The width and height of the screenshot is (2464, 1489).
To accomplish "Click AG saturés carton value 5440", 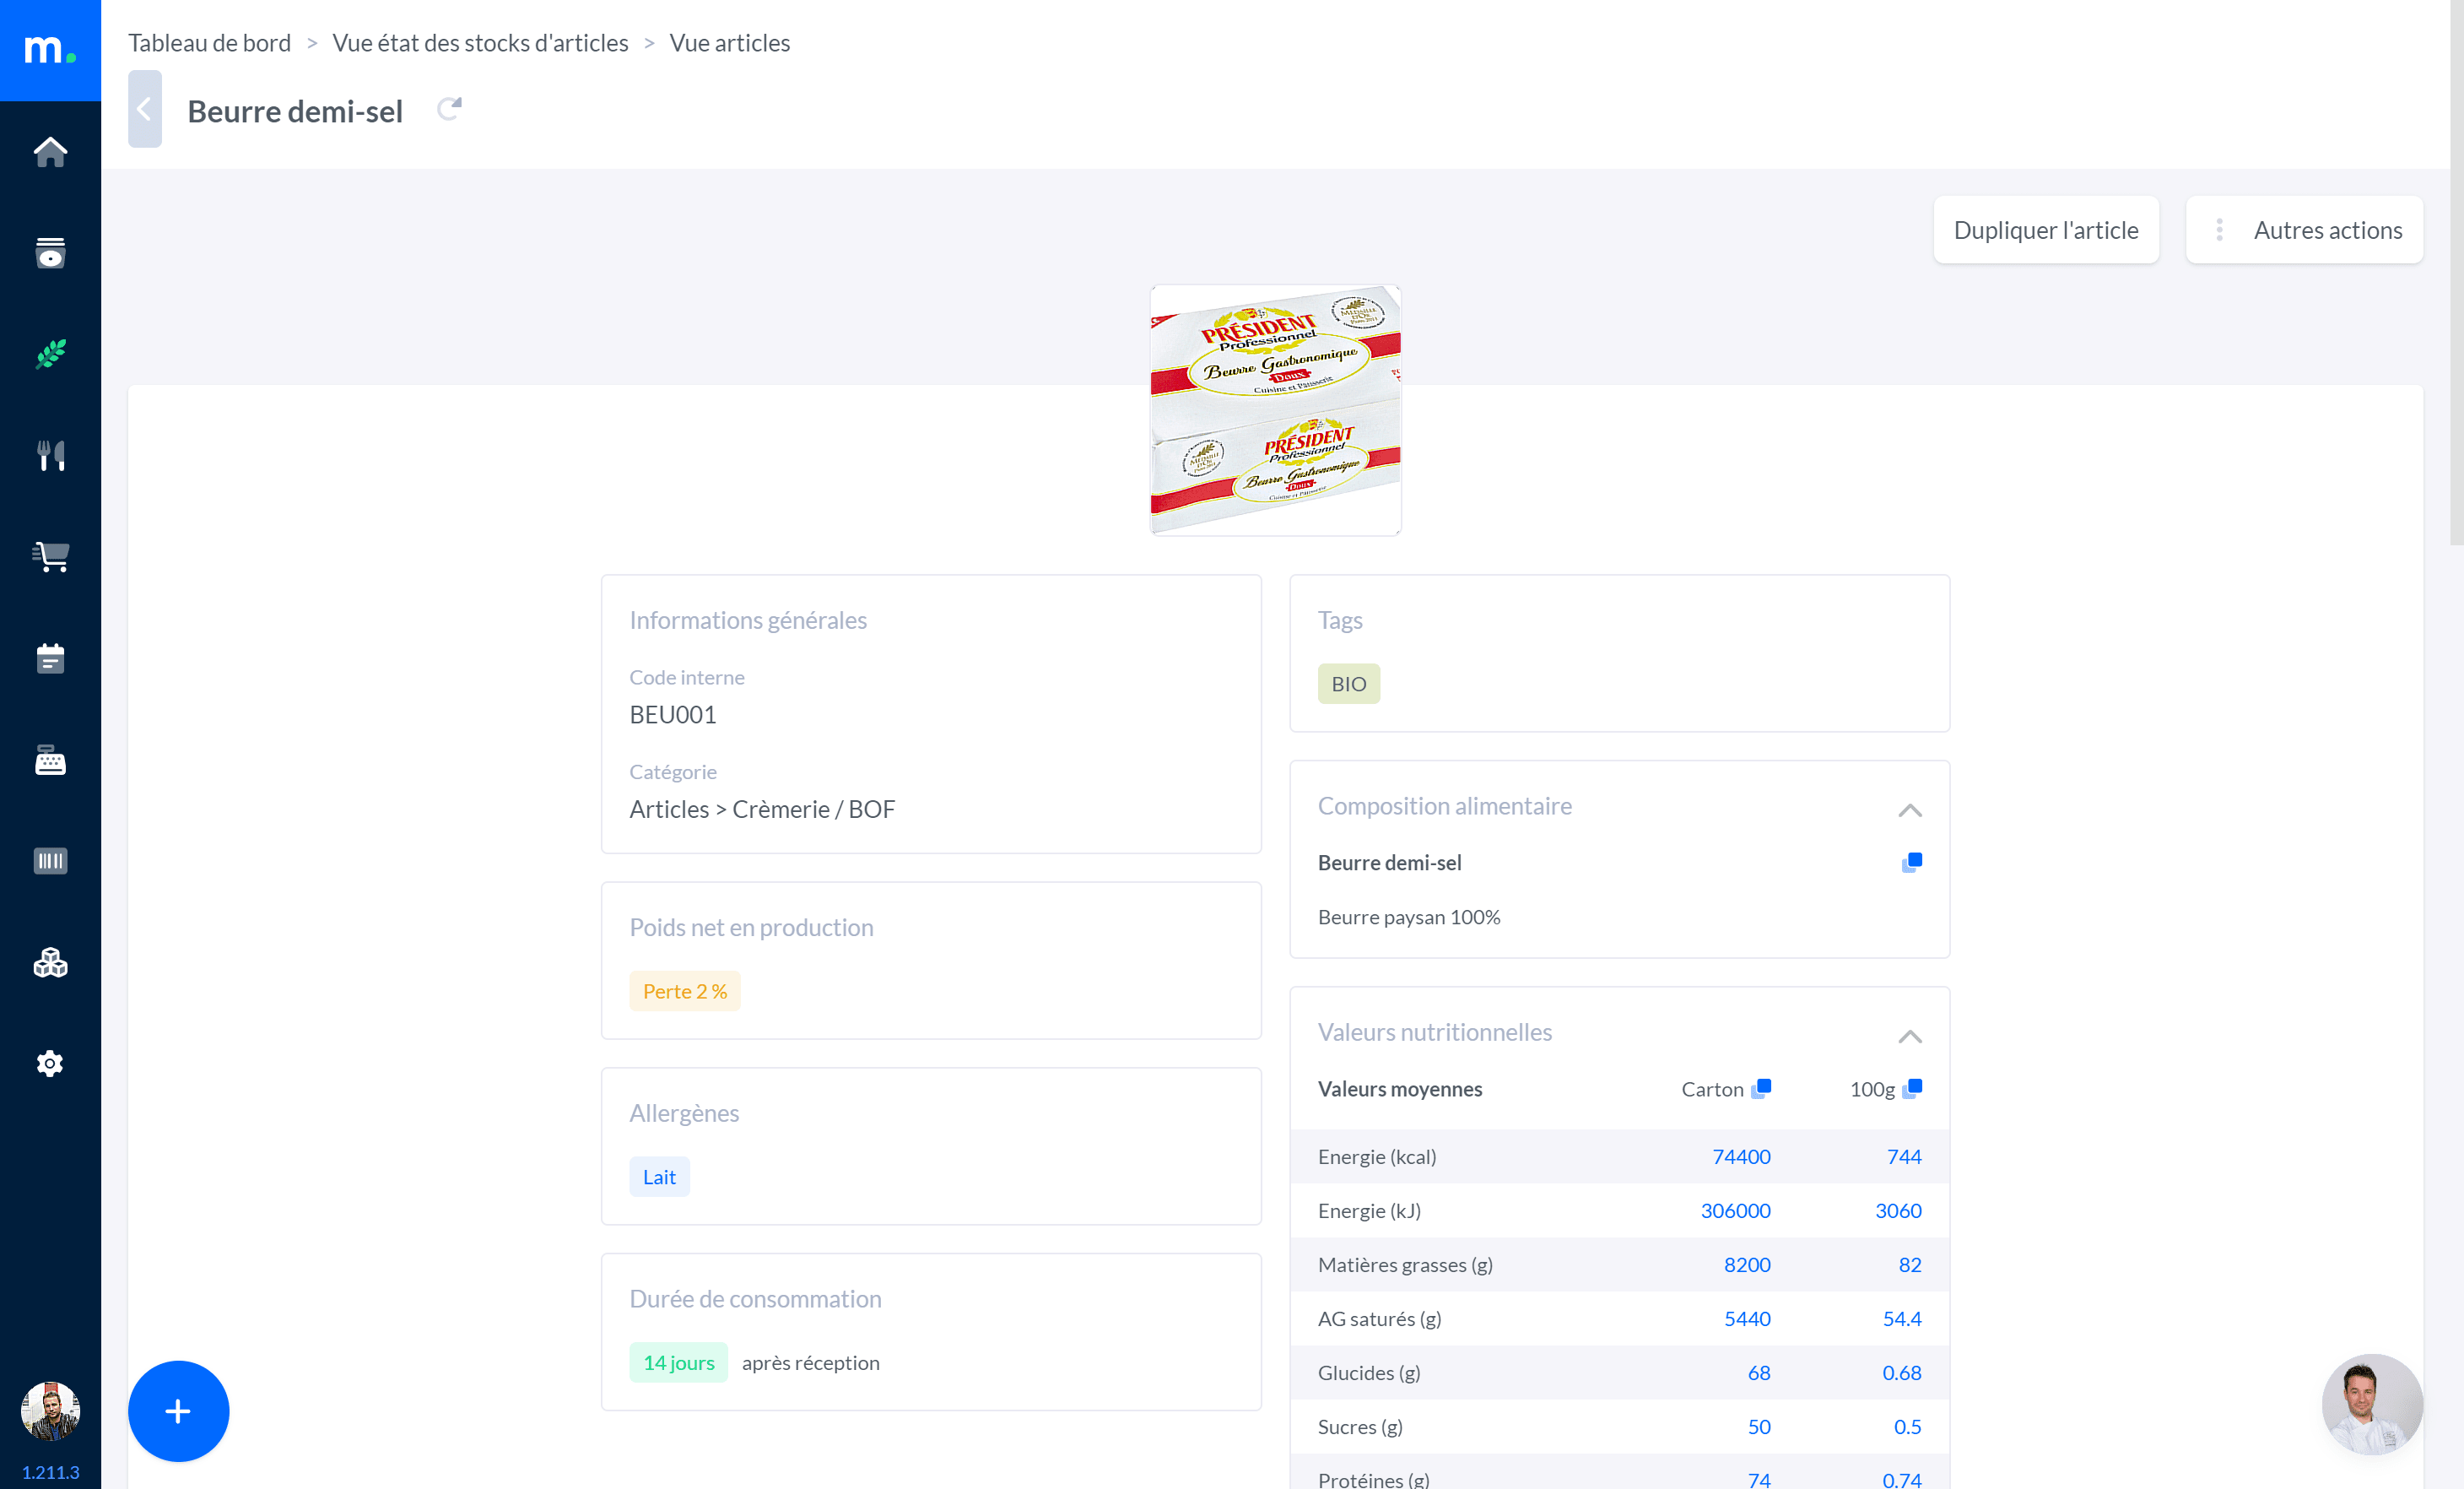I will coord(1747,1318).
